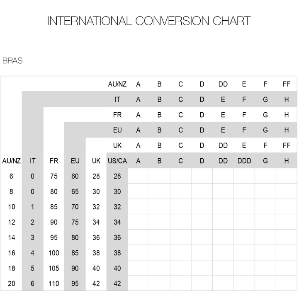Screen dimensions: 299x300
Task: Click the EU row label in cup table
Action: coord(117,130)
